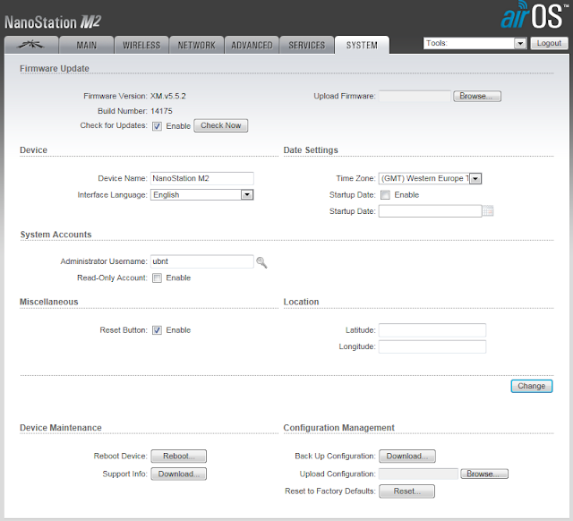573x521 pixels.
Task: Switch to the WIRELESS tab
Action: coord(141,45)
